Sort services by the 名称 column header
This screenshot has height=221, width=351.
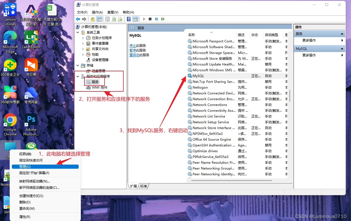pyautogui.click(x=212, y=35)
